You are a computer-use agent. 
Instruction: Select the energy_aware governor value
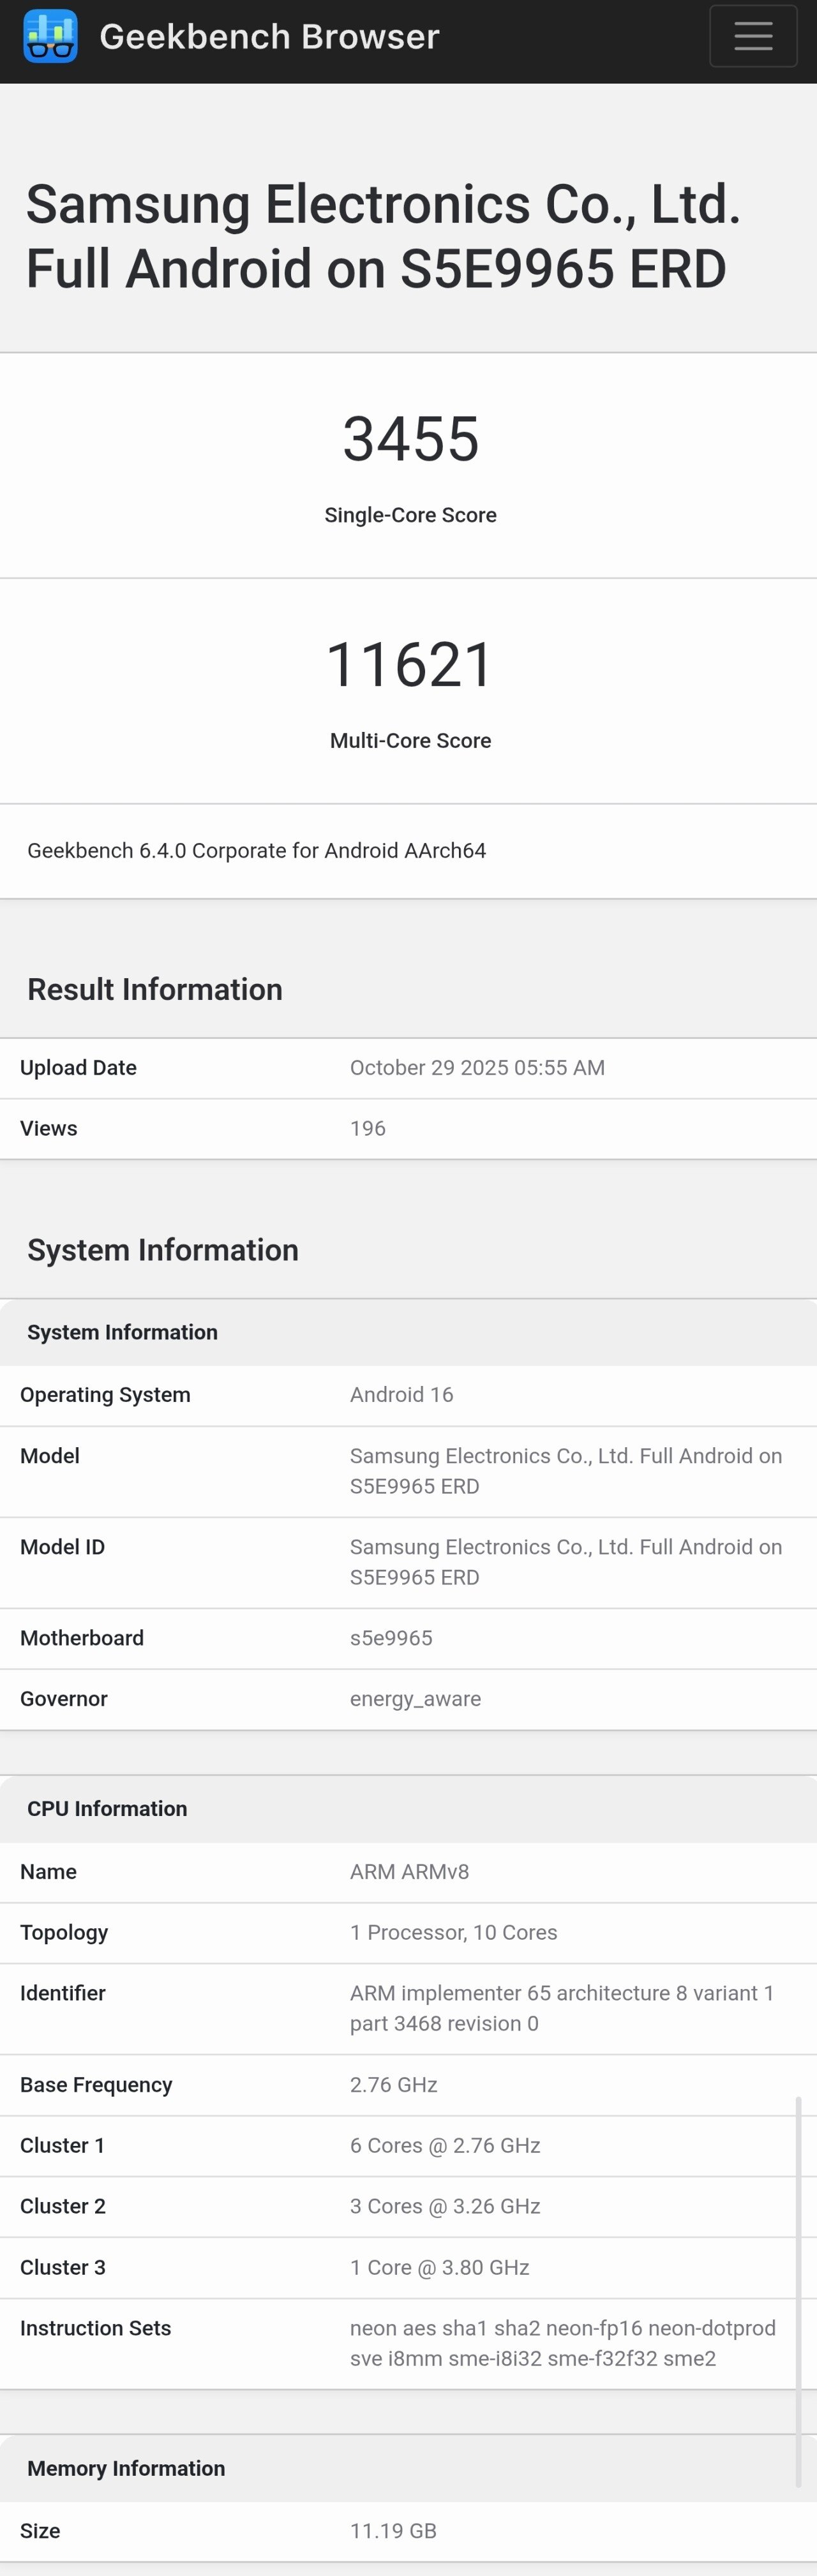pos(415,1699)
